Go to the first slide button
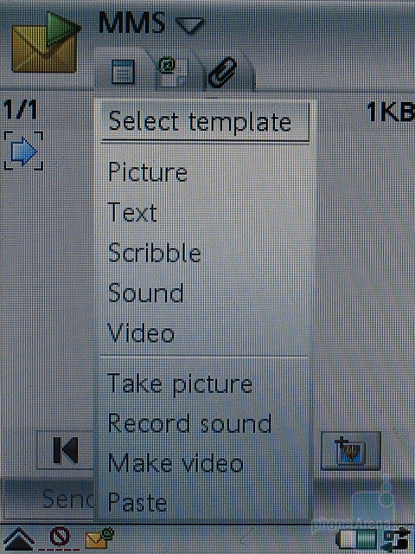Screen dimensions: 415x554 pyautogui.click(x=66, y=450)
